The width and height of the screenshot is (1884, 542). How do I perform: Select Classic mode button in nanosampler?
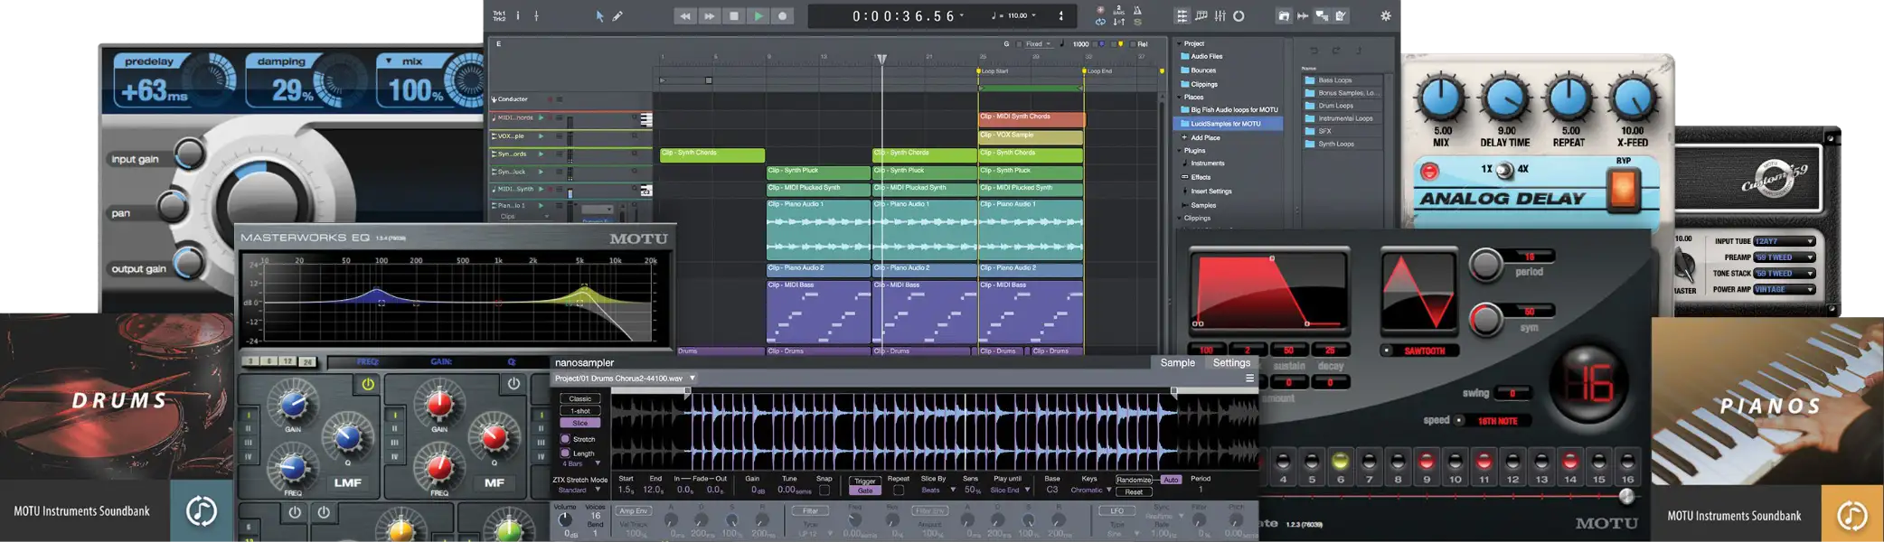(x=580, y=398)
